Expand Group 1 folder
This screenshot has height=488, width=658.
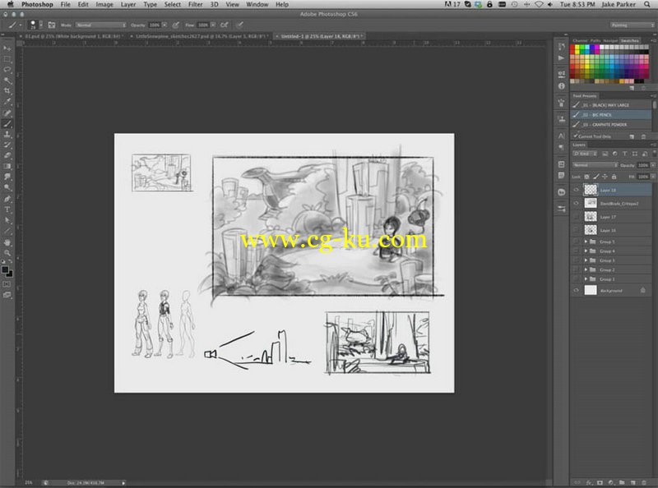586,279
